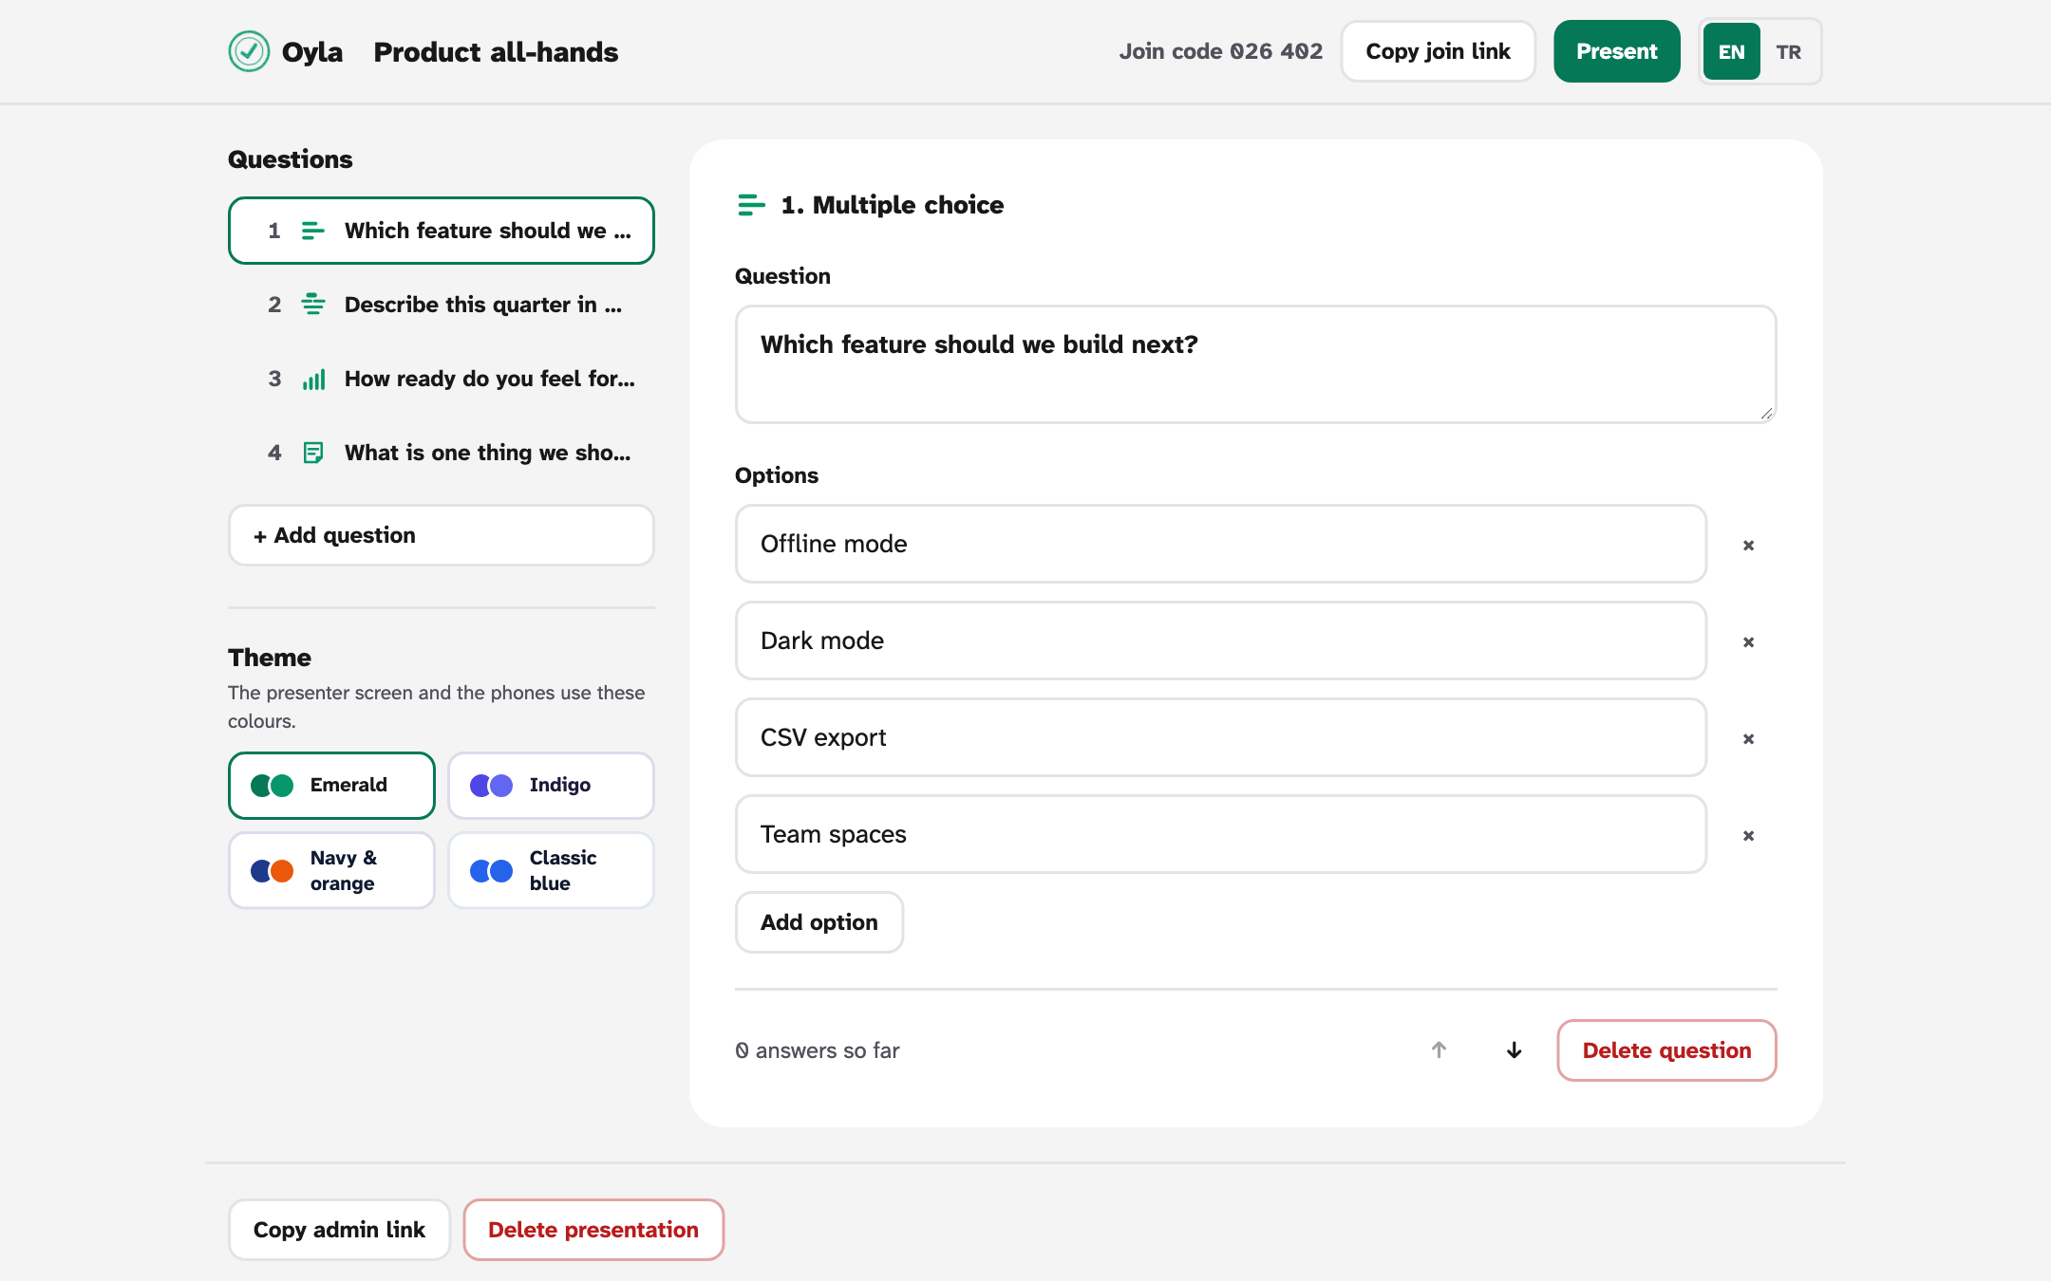Image resolution: width=2051 pixels, height=1281 pixels.
Task: Click Add option button
Action: 819,922
